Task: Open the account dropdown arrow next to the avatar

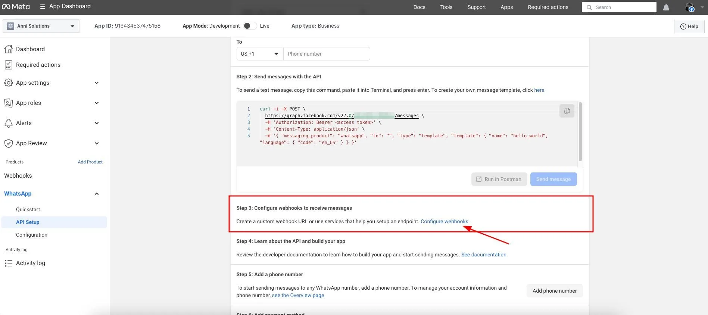Action: tap(702, 7)
